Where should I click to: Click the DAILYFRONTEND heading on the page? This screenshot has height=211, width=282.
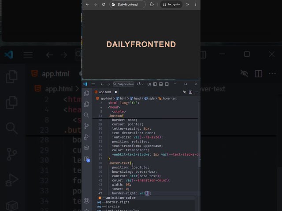(x=141, y=44)
